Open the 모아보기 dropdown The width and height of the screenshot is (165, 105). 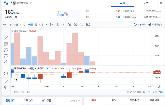75,101
